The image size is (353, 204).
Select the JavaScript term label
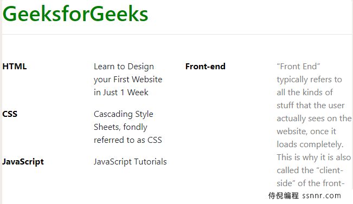(x=23, y=162)
